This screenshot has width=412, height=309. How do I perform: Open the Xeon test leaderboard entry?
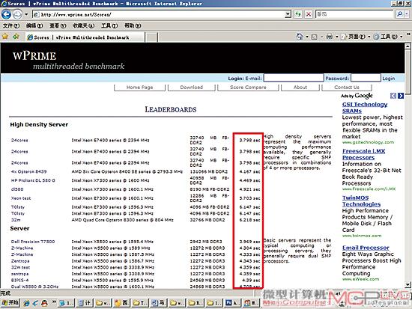pos(21,198)
